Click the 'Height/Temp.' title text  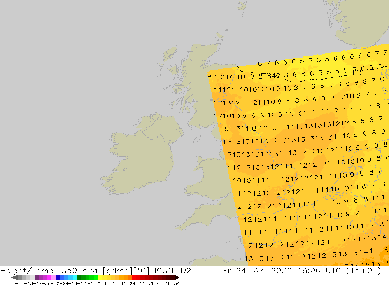click(x=28, y=271)
